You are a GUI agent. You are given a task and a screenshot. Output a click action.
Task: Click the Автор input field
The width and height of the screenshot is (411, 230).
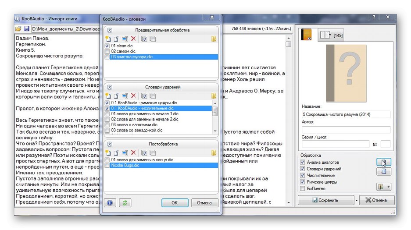346,130
